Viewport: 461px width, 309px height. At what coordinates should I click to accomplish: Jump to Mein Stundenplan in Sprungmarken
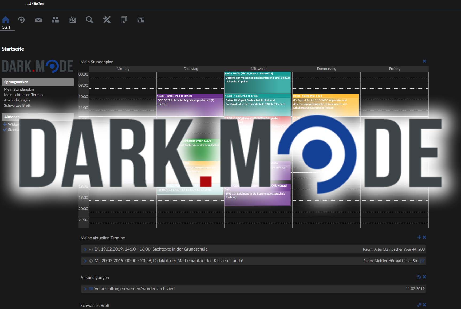point(19,89)
